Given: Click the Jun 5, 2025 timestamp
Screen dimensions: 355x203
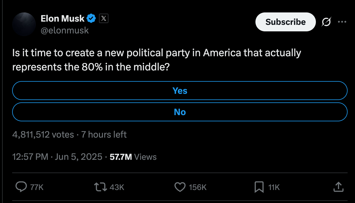Looking at the screenshot, I should coord(78,157).
